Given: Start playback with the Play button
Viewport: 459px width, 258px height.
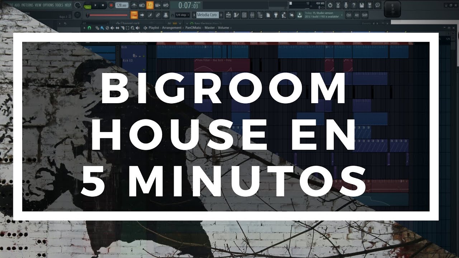Looking at the screenshot, I should click(x=95, y=5).
